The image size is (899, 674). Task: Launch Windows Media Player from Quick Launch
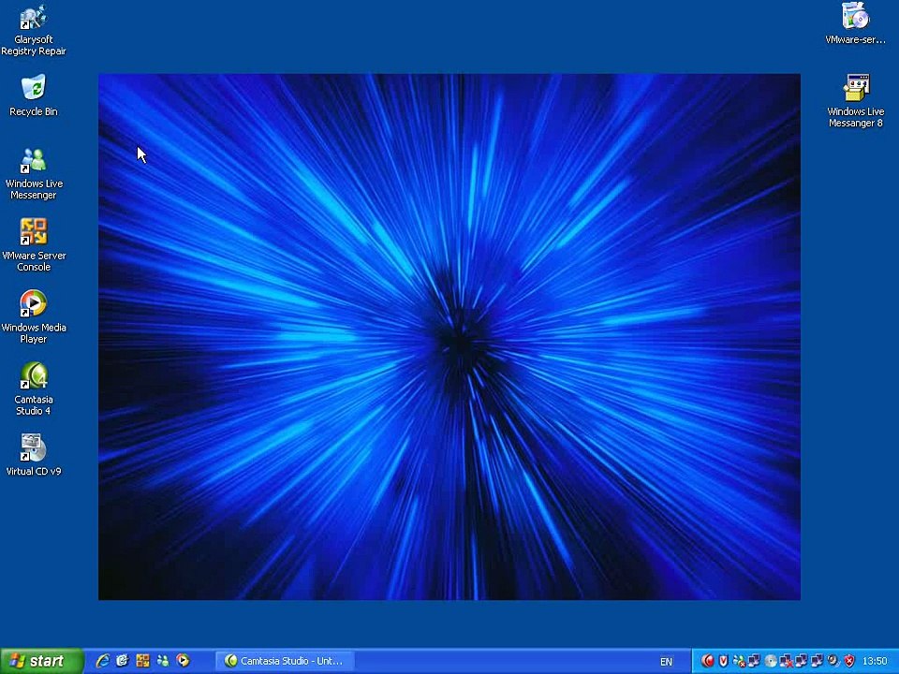tap(183, 661)
